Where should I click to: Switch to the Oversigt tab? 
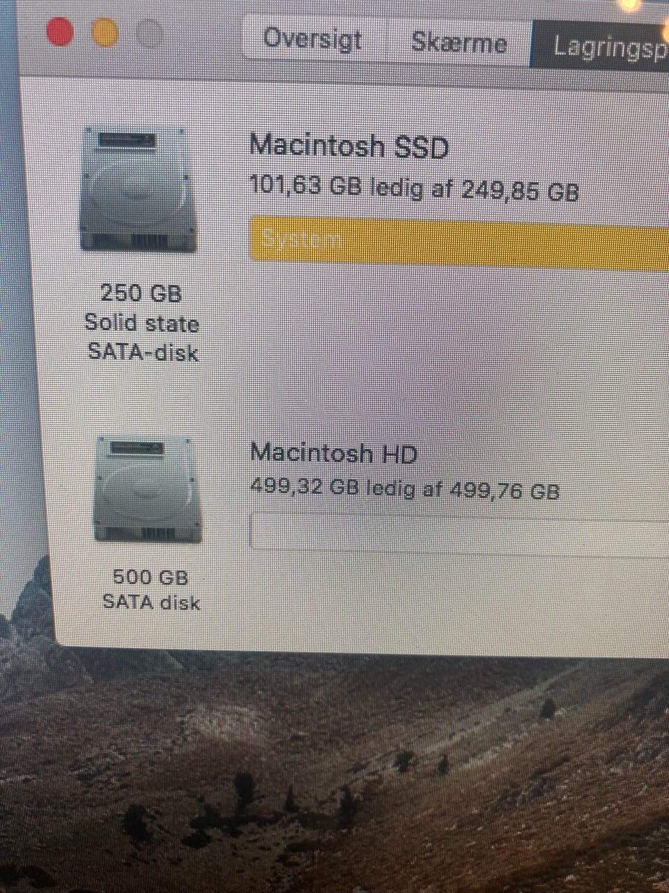(312, 39)
